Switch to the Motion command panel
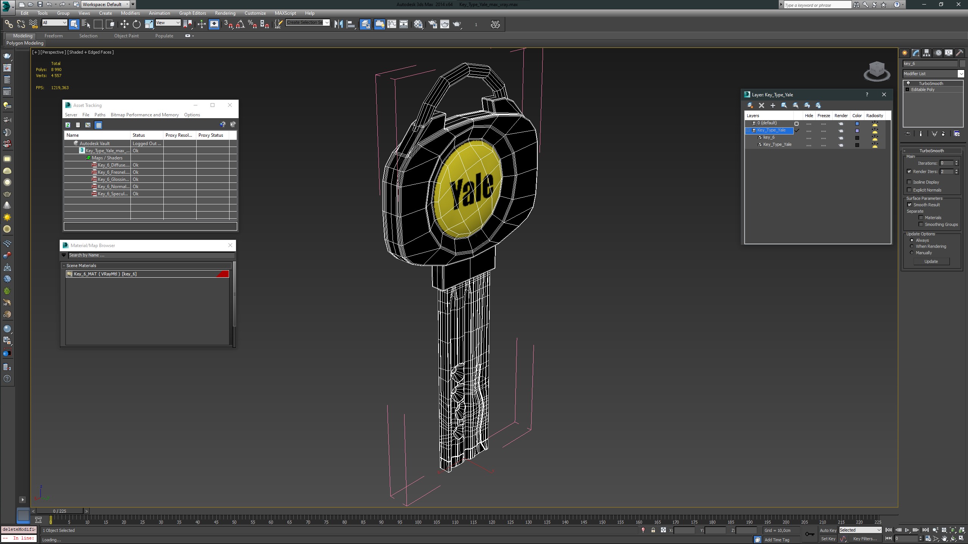The height and width of the screenshot is (544, 968). (x=938, y=53)
